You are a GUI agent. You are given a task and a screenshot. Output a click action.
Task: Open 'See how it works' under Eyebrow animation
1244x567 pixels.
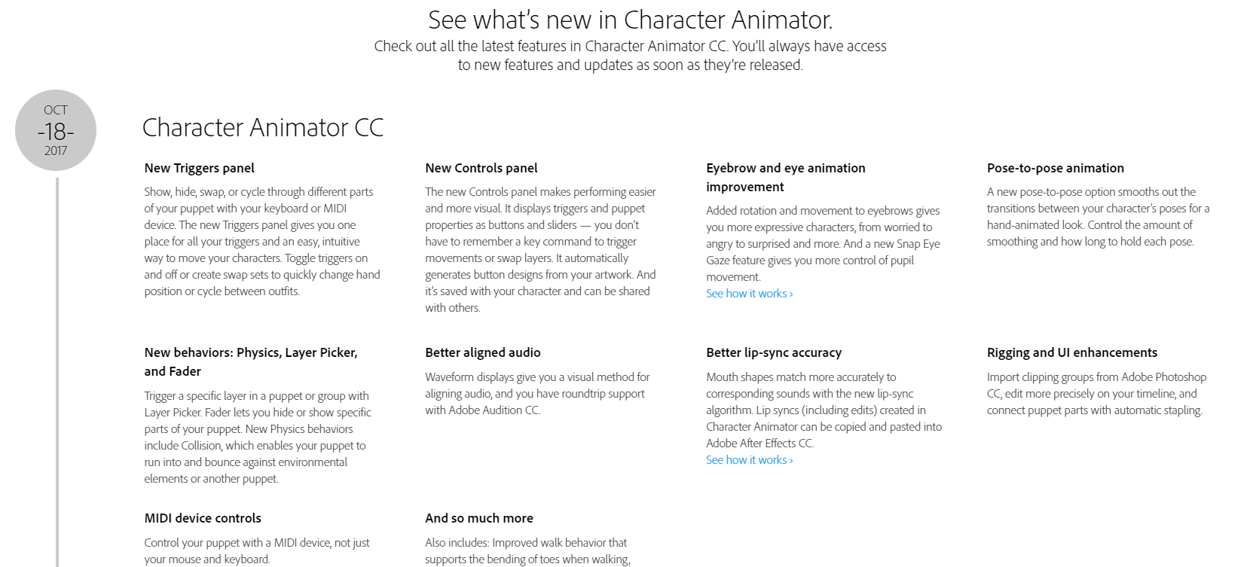click(749, 294)
